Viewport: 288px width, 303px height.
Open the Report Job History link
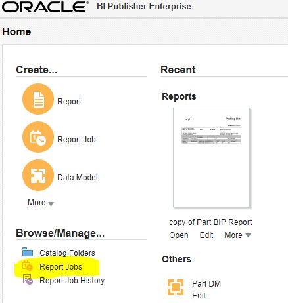click(72, 281)
